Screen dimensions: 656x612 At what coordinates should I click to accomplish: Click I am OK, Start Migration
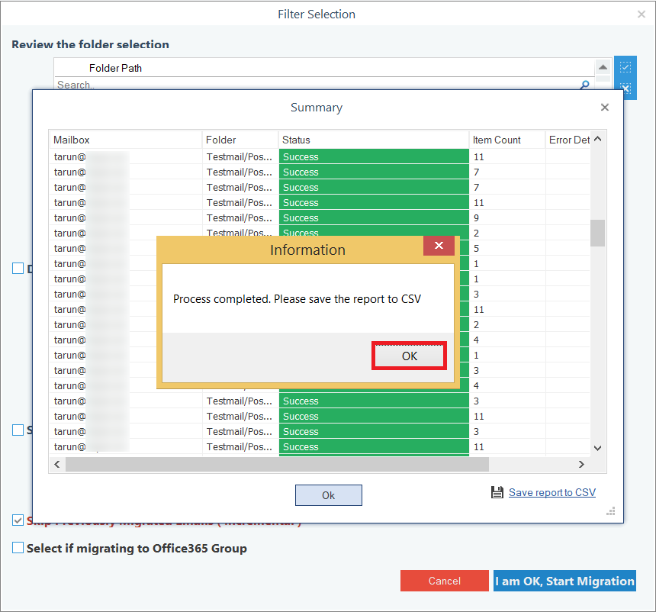tap(564, 581)
